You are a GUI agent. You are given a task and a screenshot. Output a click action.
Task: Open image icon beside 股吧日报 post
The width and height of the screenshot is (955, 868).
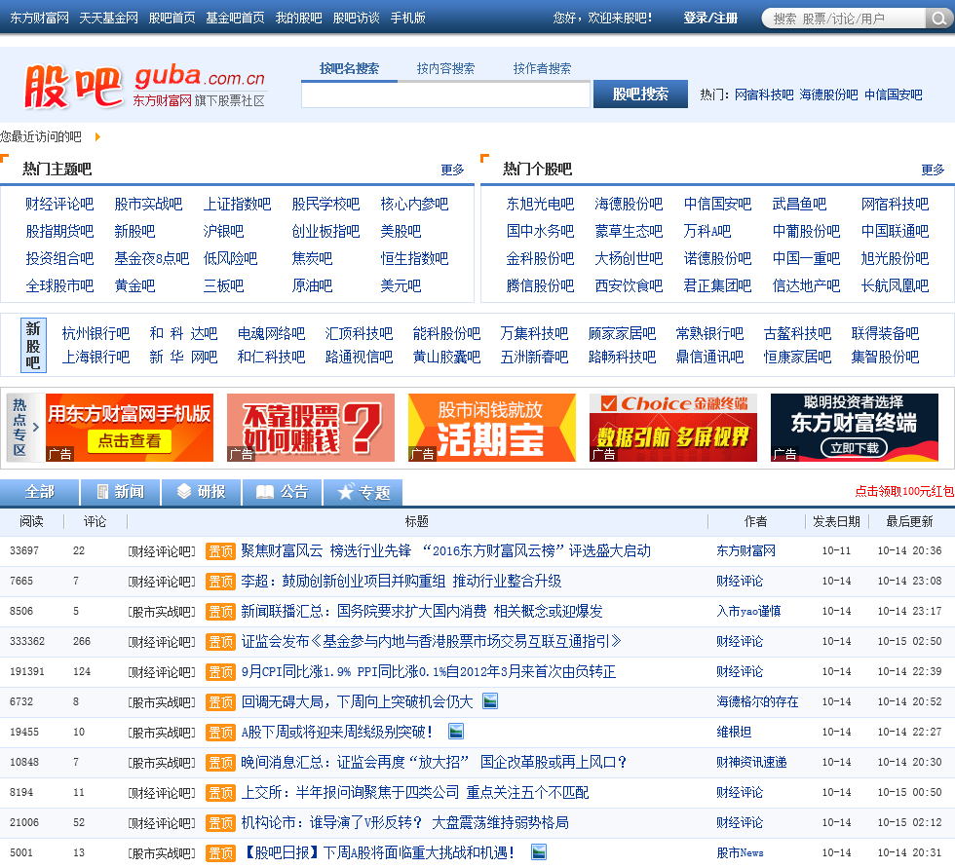538,852
